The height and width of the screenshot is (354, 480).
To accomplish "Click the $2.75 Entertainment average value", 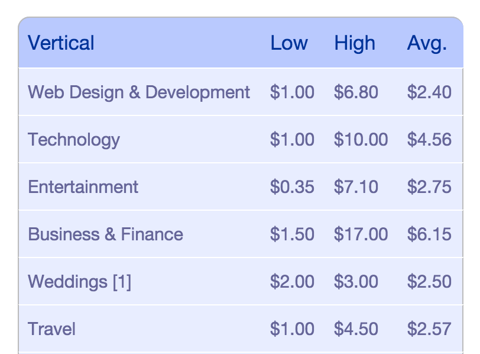I will point(429,186).
